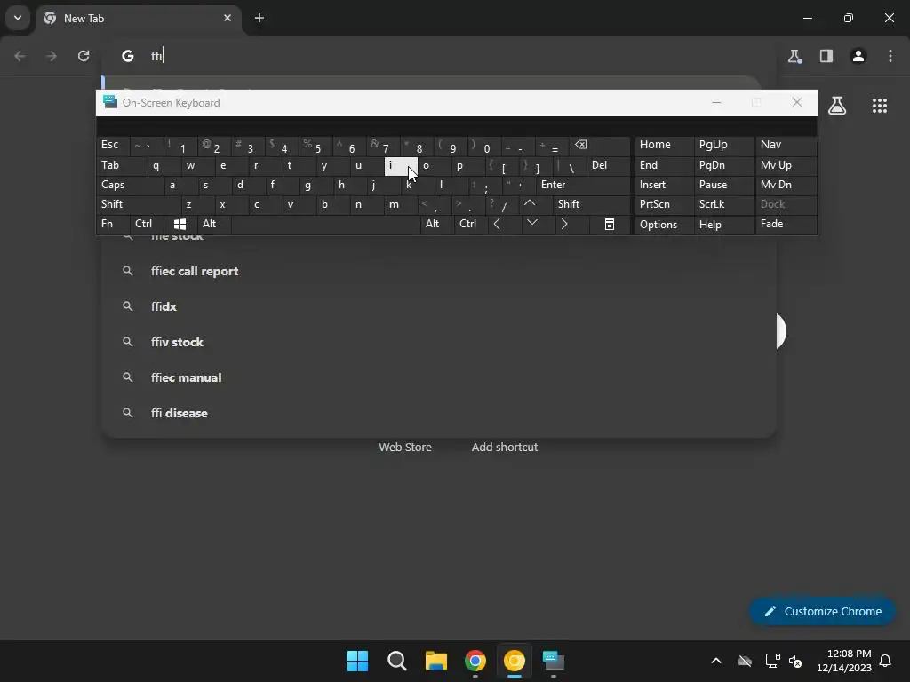
Task: Click the Fade key on On-Screen Keyboard
Action: (786, 224)
